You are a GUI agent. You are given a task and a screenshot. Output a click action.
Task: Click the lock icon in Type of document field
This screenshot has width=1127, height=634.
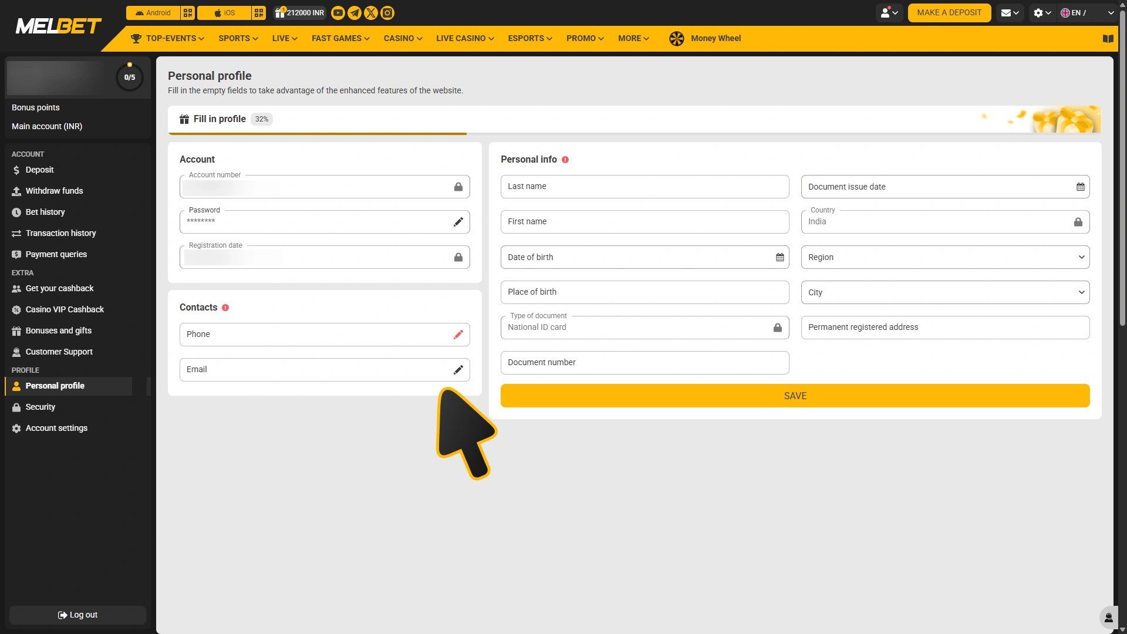point(778,328)
